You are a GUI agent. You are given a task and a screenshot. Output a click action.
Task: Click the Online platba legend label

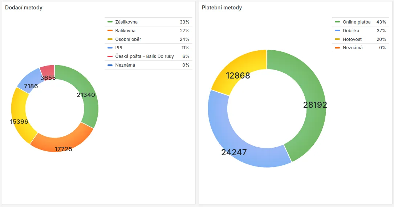pos(357,22)
